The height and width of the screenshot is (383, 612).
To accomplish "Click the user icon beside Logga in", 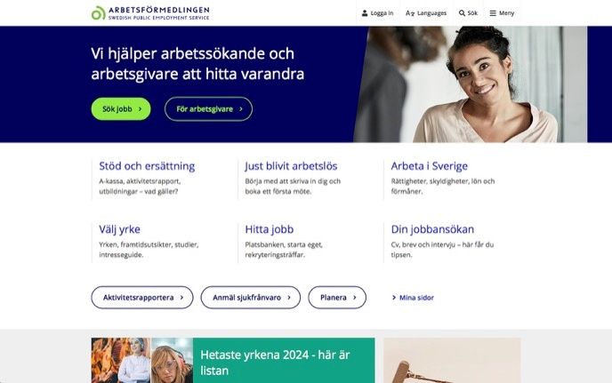I will coord(365,12).
